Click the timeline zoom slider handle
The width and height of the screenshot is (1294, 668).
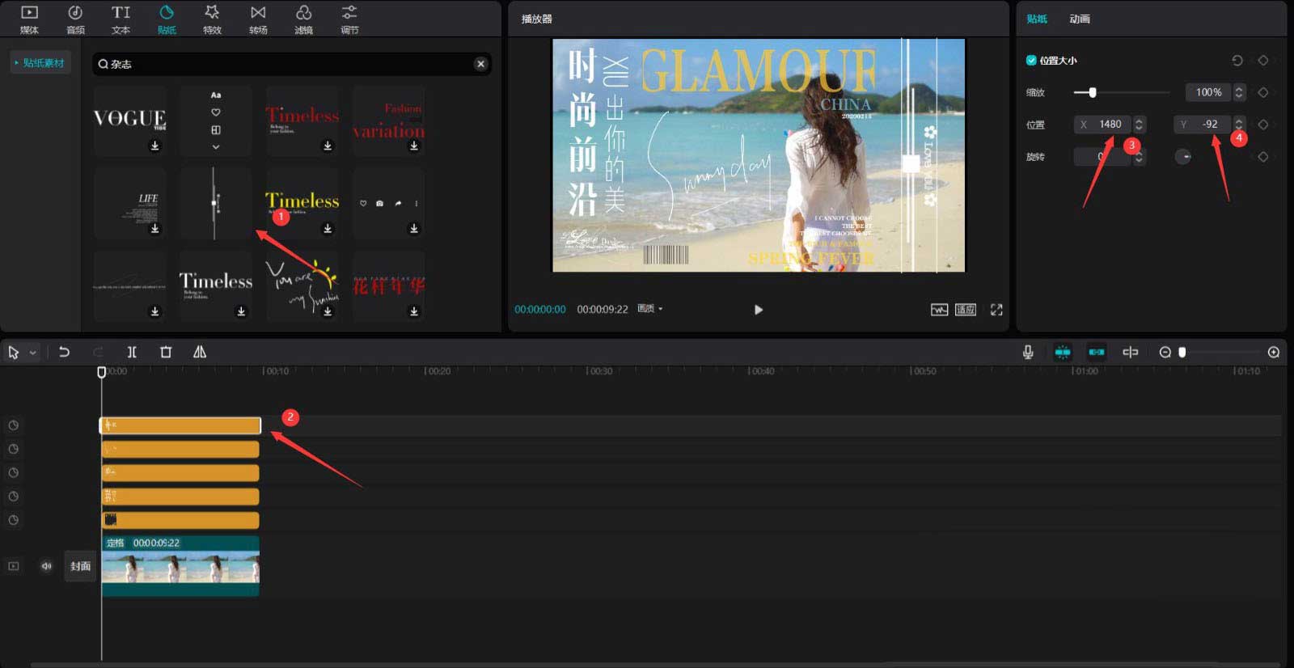pyautogui.click(x=1182, y=352)
